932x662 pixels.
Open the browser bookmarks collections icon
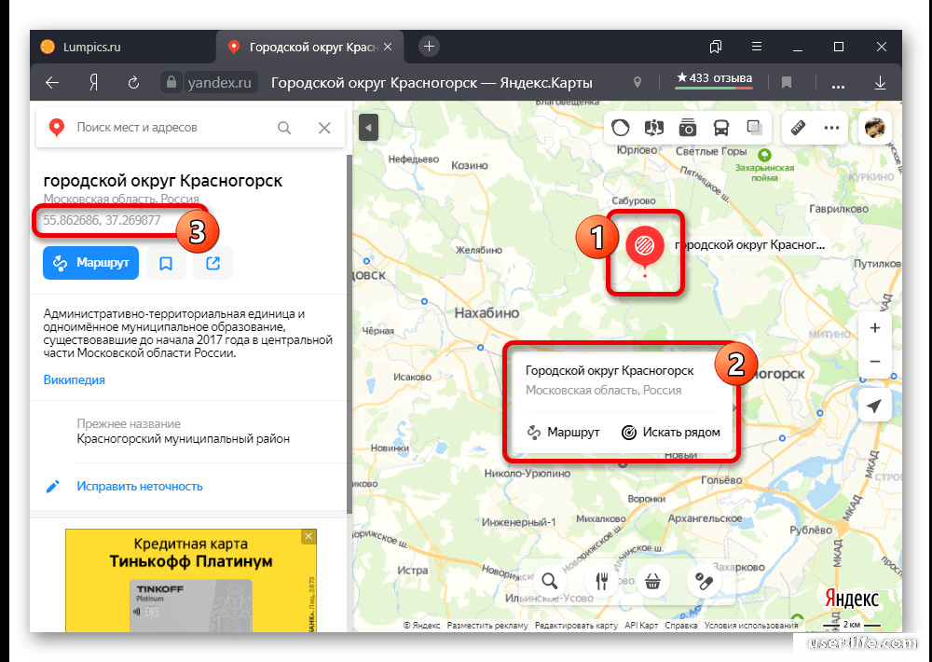tap(716, 47)
